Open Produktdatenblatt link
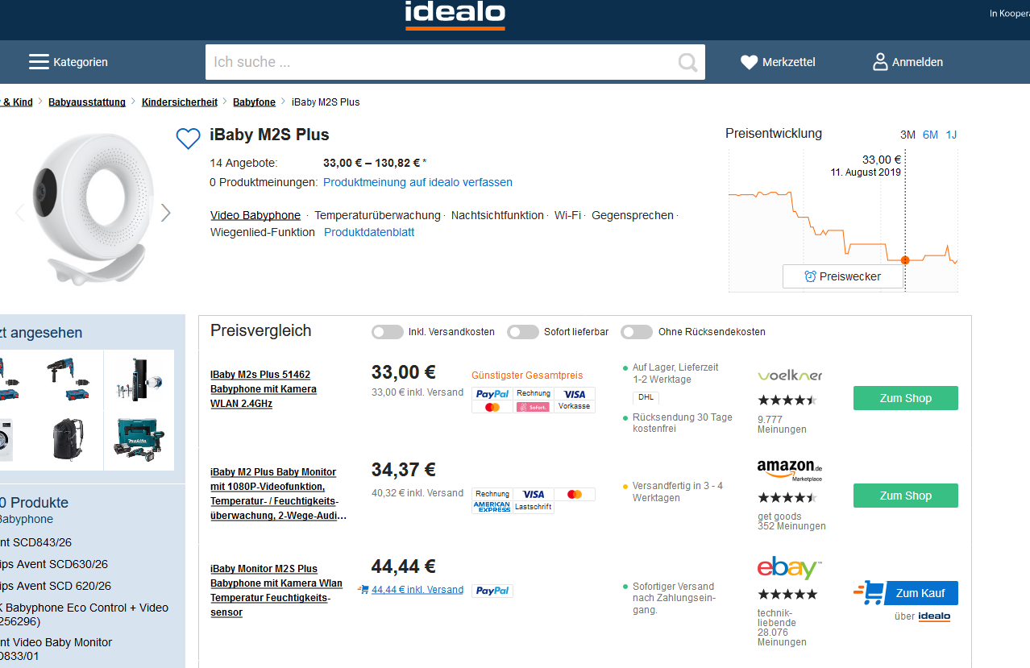This screenshot has height=668, width=1030. (369, 232)
